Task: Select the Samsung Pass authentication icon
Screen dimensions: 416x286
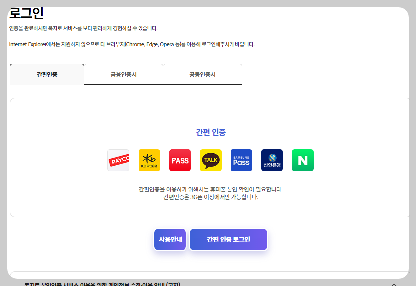Action: 241,160
